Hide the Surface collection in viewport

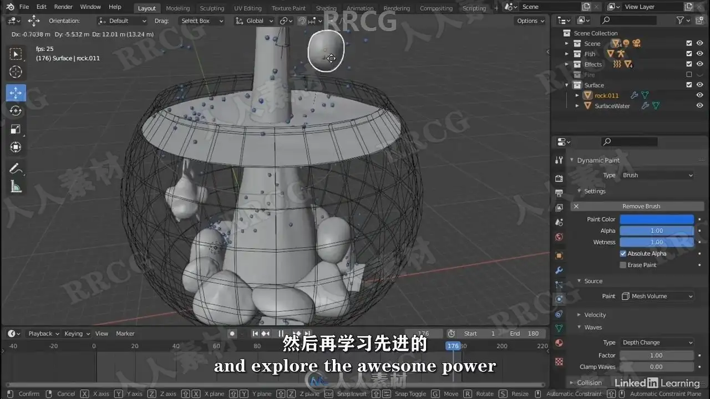tap(699, 85)
